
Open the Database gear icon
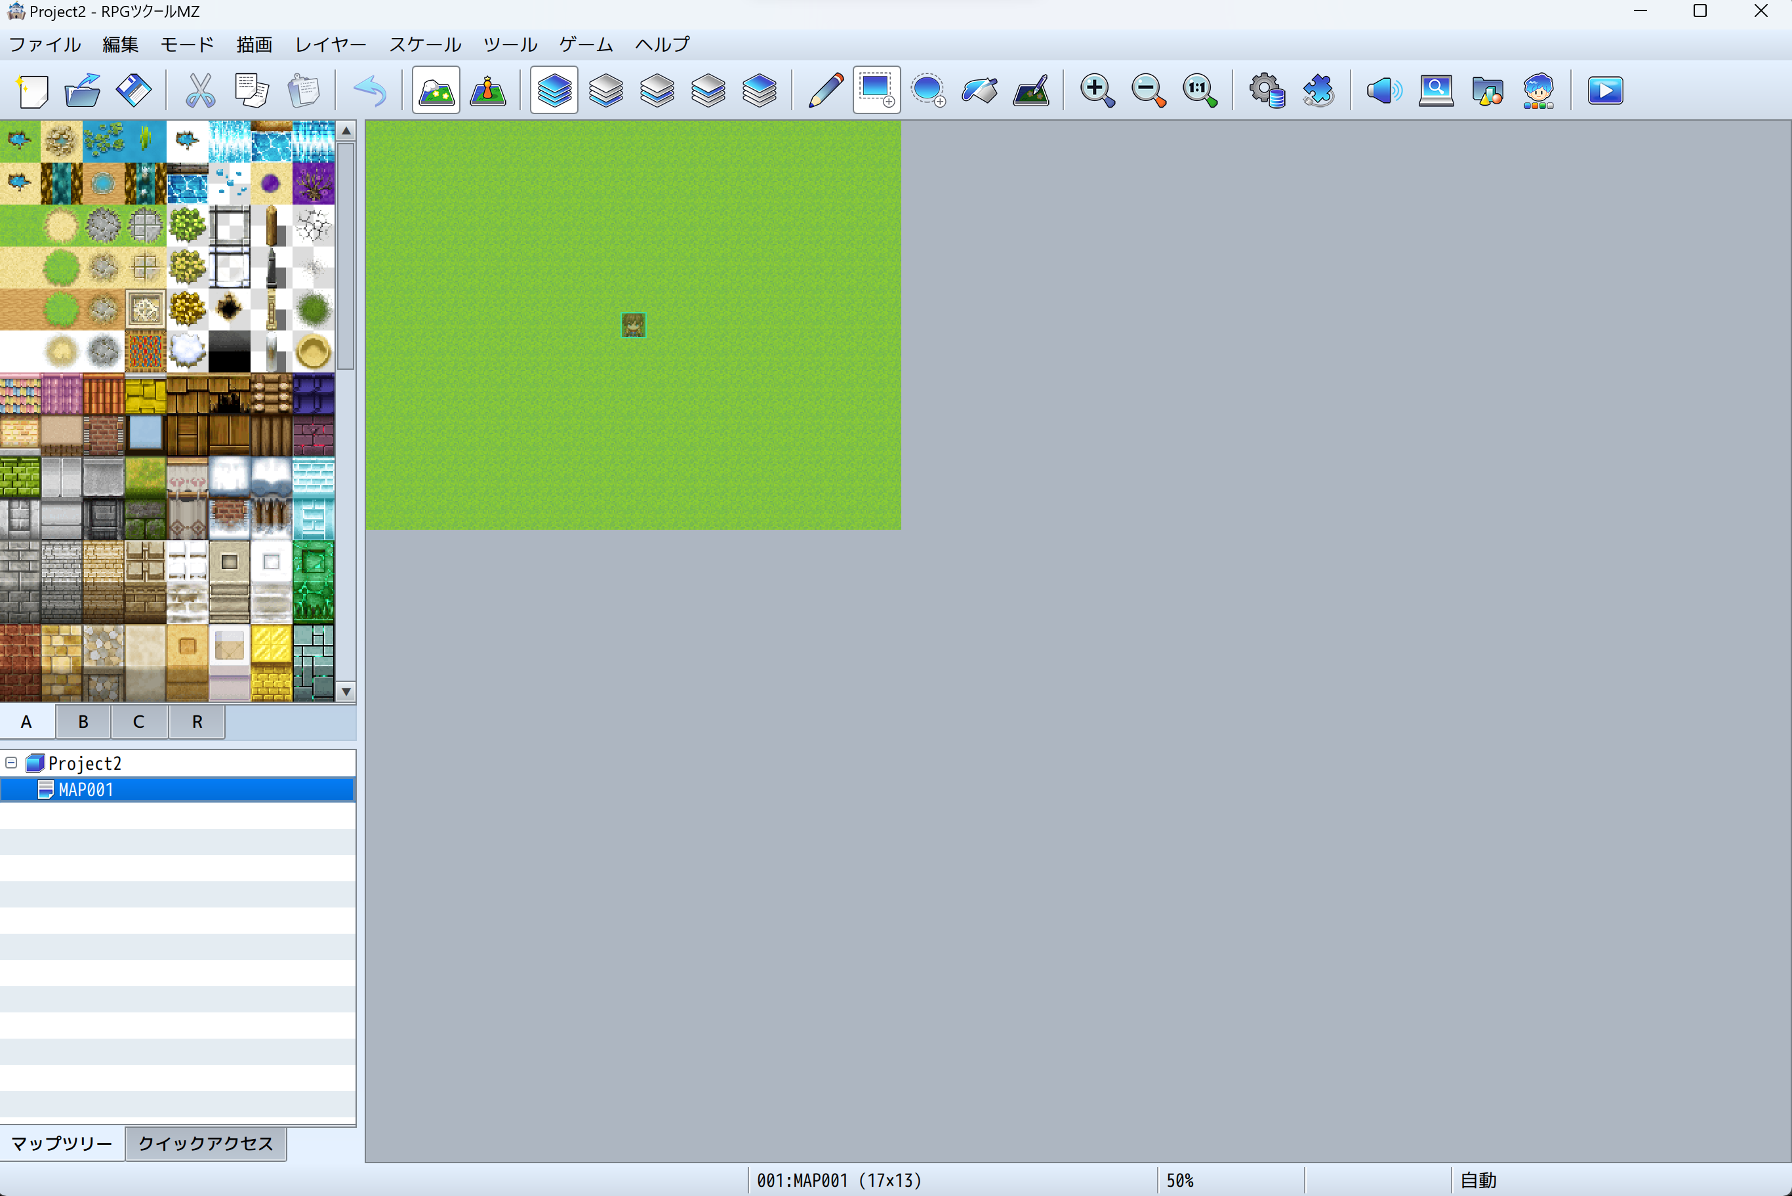1265,90
